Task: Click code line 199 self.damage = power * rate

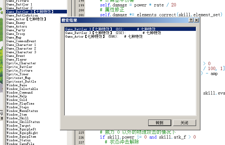Action: [138, 5]
